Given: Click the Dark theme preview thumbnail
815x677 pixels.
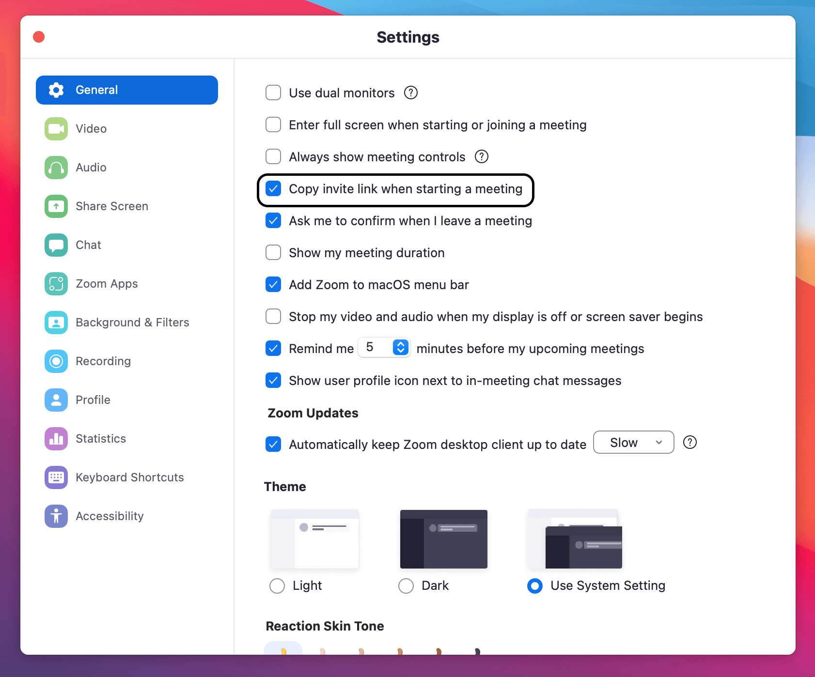Looking at the screenshot, I should [444, 539].
